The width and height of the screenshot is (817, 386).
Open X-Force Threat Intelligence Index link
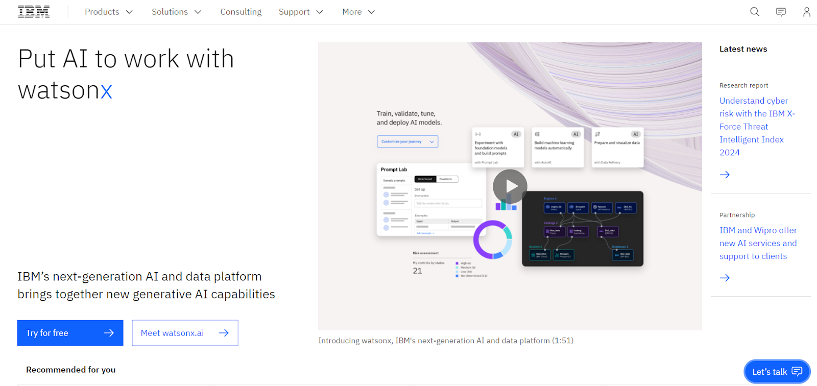click(758, 127)
